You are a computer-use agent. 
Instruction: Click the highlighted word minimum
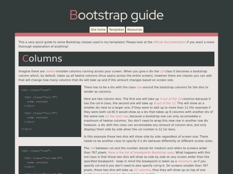pyautogui.click(x=185, y=161)
